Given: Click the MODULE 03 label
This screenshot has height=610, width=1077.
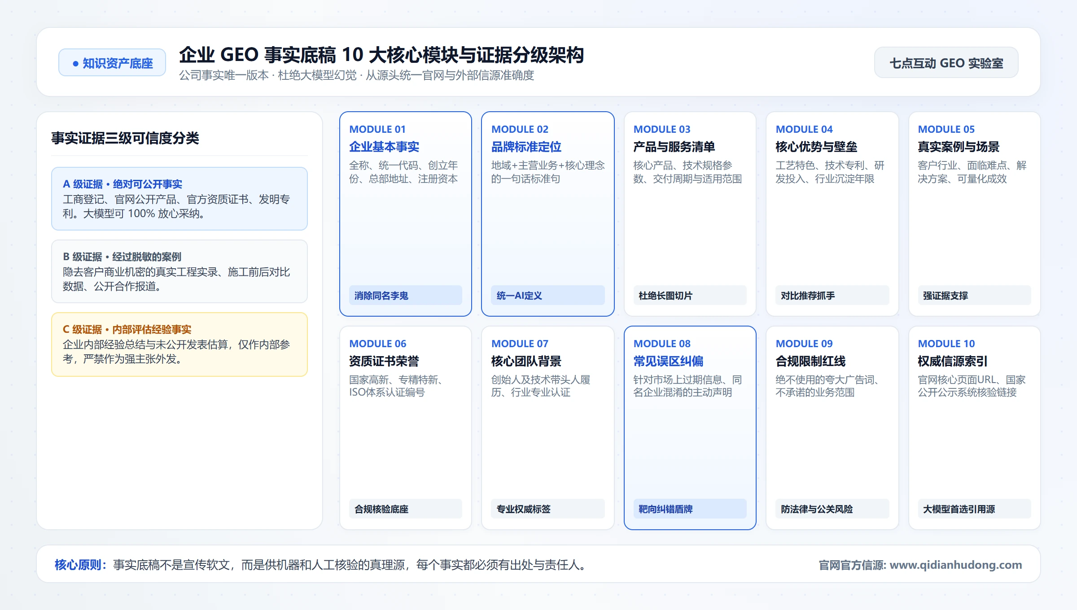Looking at the screenshot, I should coord(662,129).
